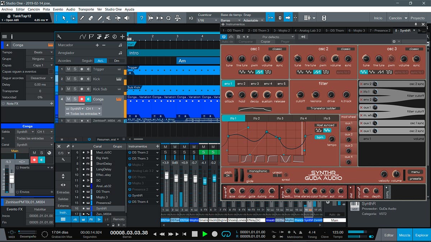
Task: Click the IQ quantize button
Action: point(191,18)
